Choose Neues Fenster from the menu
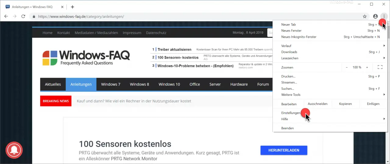This screenshot has width=390, height=164. (330, 31)
